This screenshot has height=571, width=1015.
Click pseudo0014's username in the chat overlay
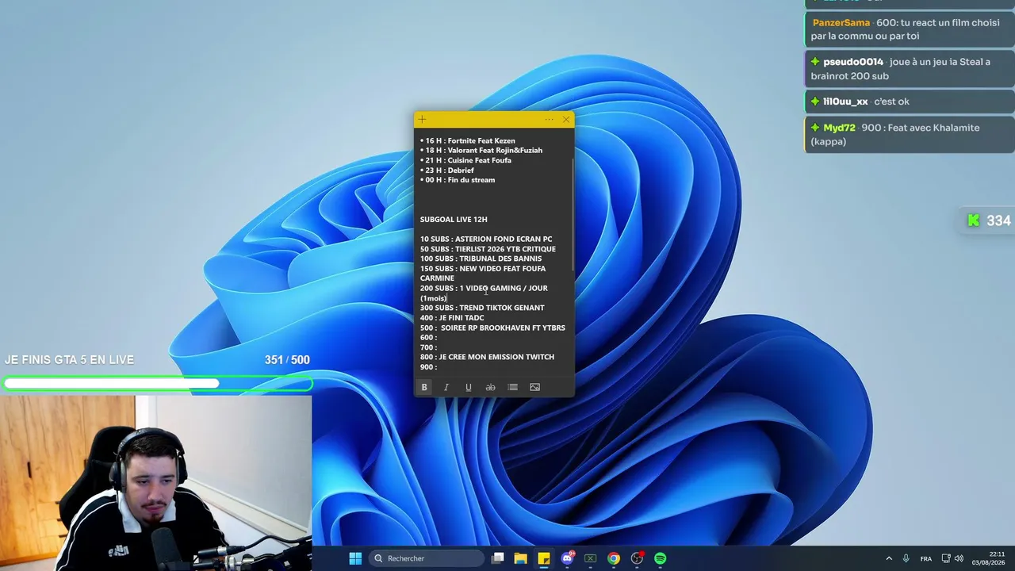click(x=853, y=62)
